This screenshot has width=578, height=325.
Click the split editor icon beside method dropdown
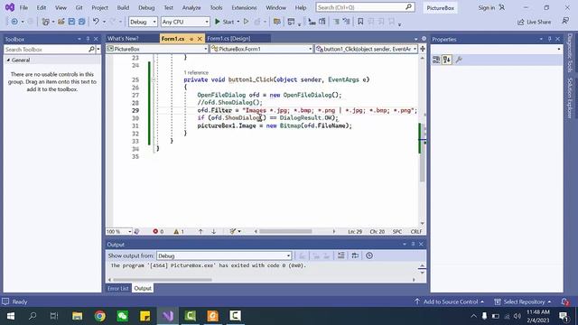click(423, 49)
